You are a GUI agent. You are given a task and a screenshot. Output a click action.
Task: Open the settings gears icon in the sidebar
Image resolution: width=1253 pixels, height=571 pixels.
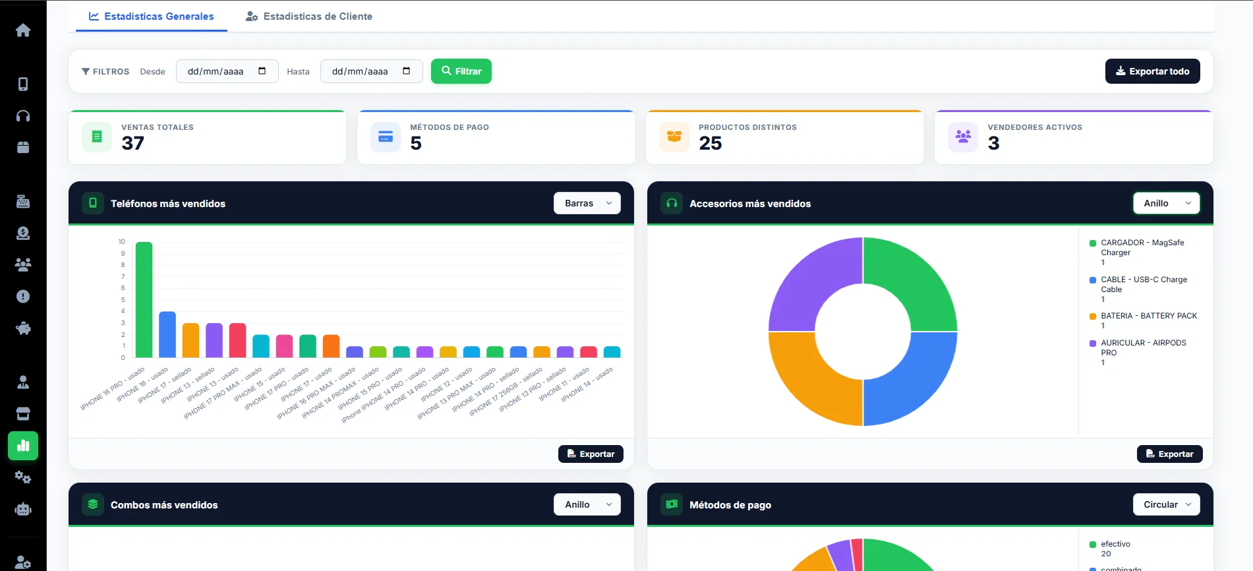[23, 477]
